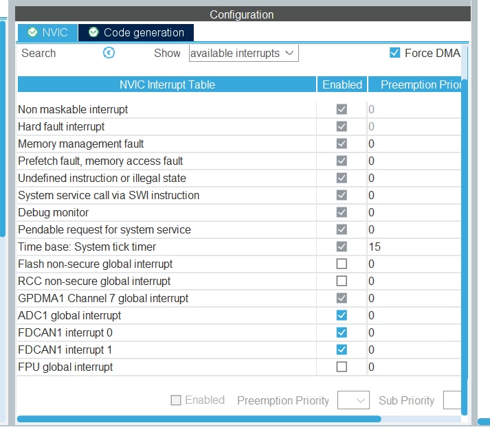
Task: Select the Hard fault interrupt row
Action: coord(239,127)
